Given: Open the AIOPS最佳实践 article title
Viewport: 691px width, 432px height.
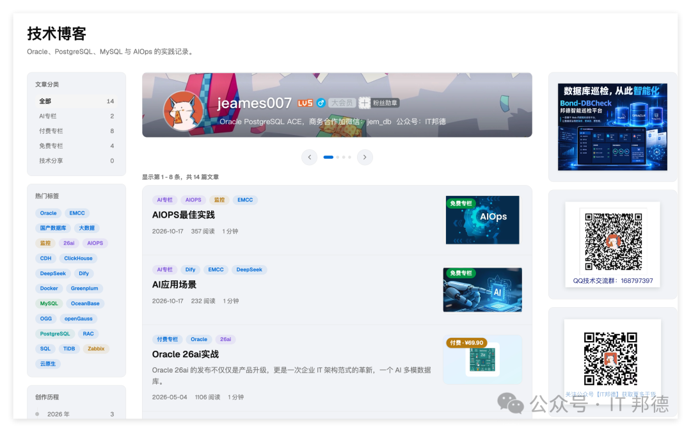Looking at the screenshot, I should point(184,214).
